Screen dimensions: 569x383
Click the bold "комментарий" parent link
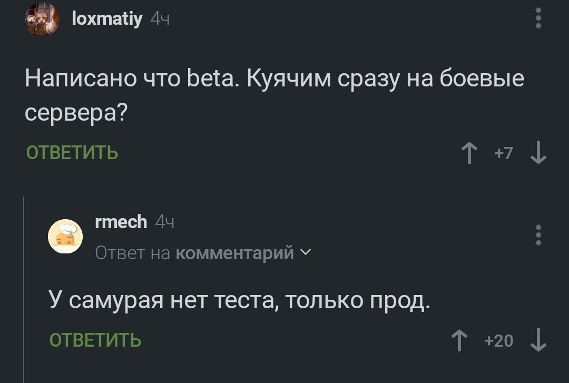[234, 253]
